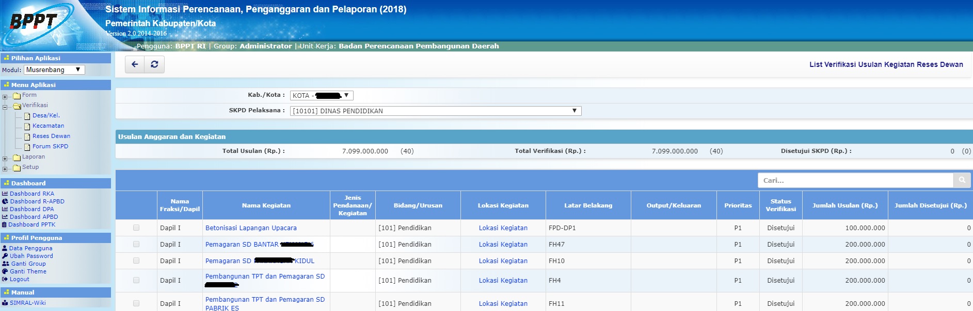Tick checkbox for Pemagaran SD BANTAR row
The height and width of the screenshot is (311, 973).
click(136, 244)
